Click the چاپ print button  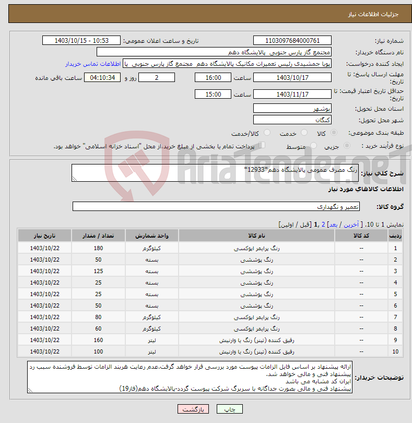[x=230, y=409]
